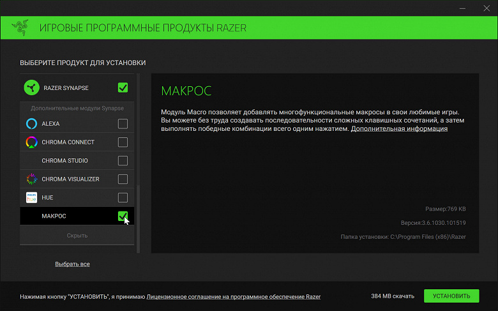Open the Razer software license agreement link
Screen dimensions: 498x311
click(x=234, y=297)
